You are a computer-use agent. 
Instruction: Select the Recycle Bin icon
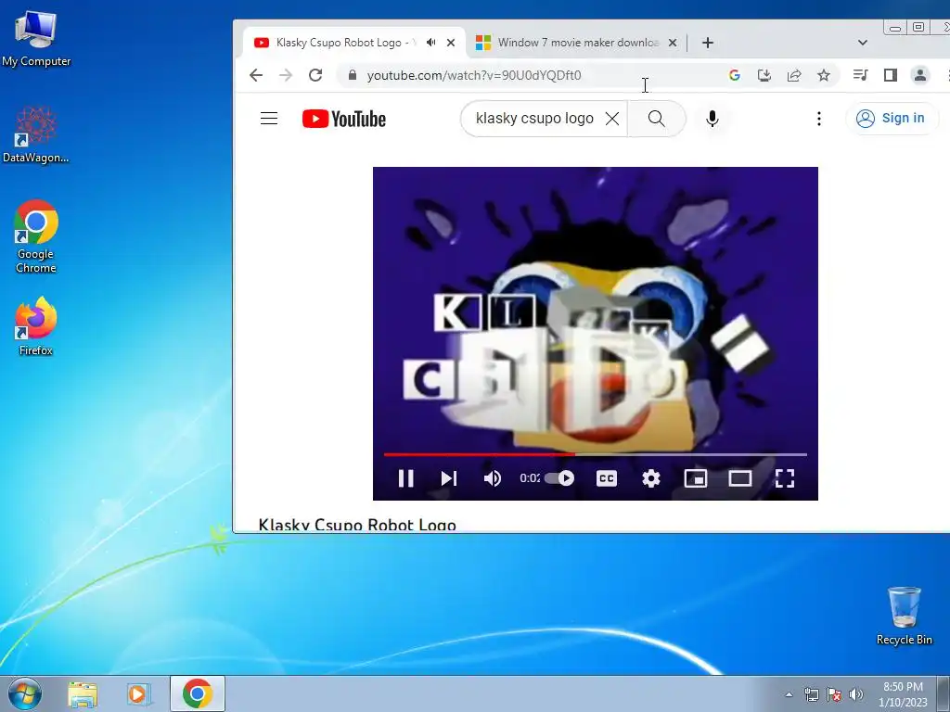(x=904, y=617)
